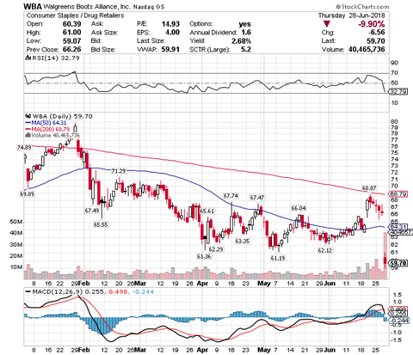The width and height of the screenshot is (413, 355).
Task: Click the red down-triangle change indicator
Action: 326,24
